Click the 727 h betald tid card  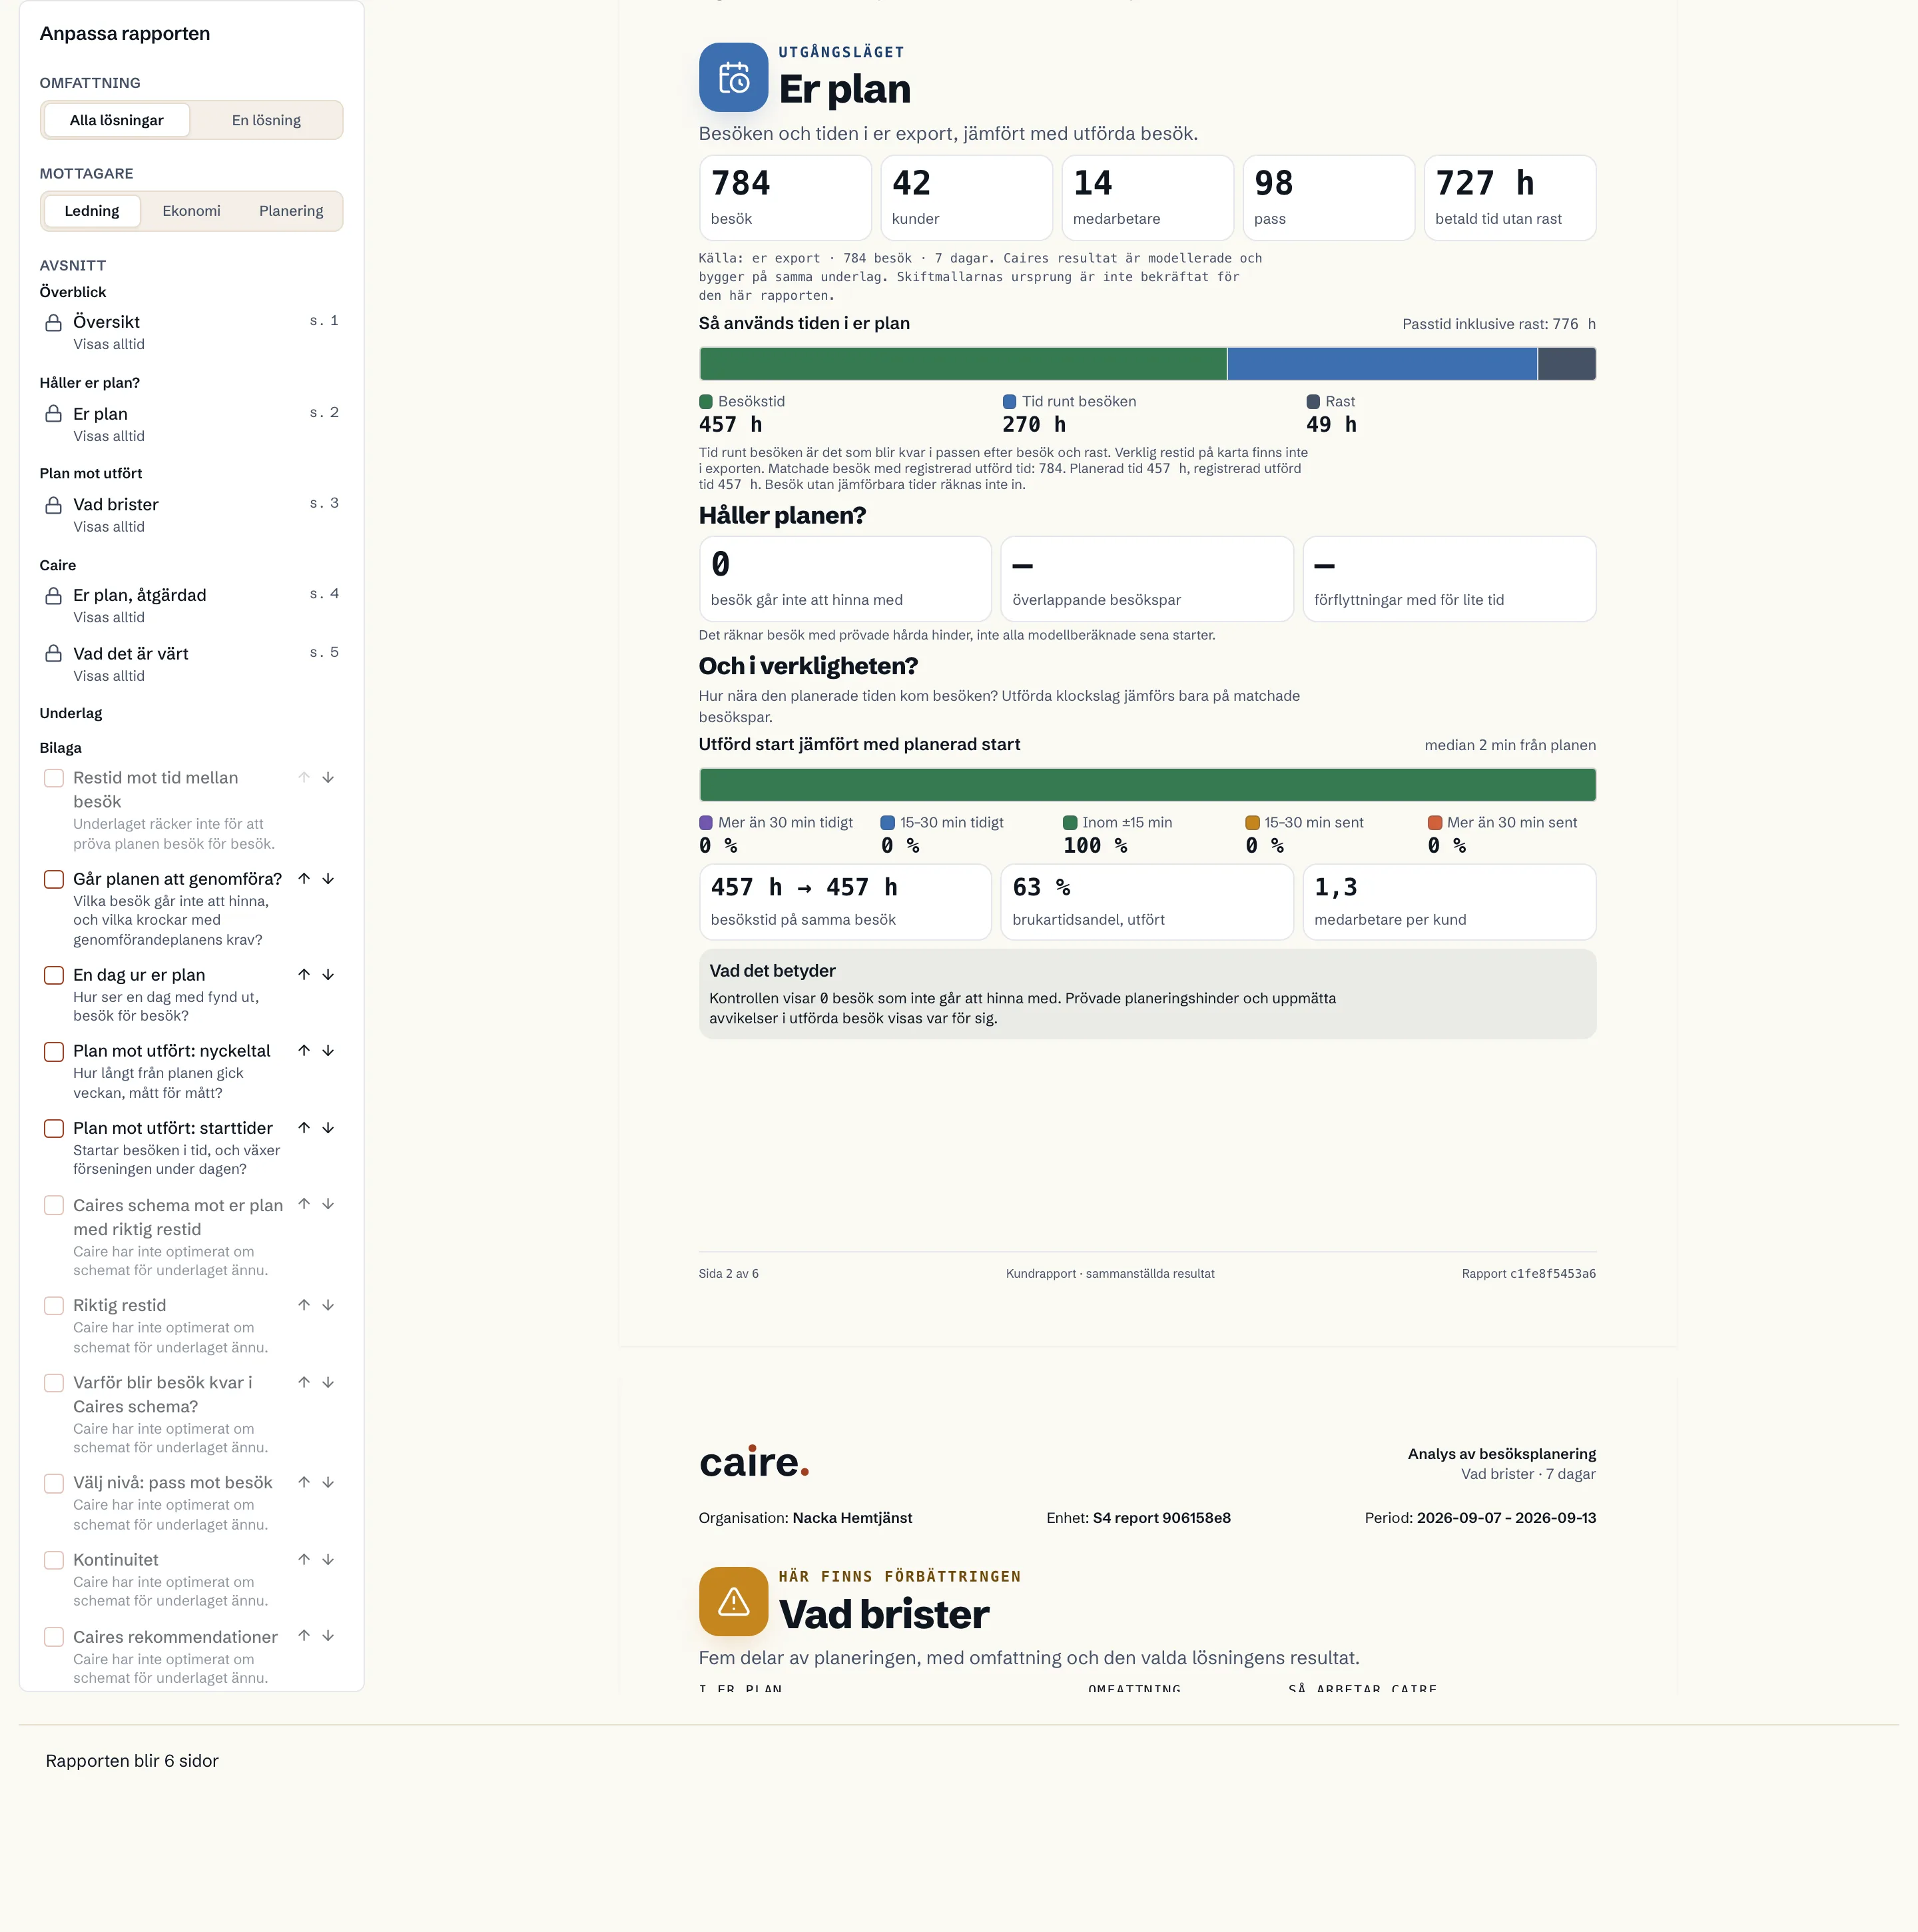1509,197
